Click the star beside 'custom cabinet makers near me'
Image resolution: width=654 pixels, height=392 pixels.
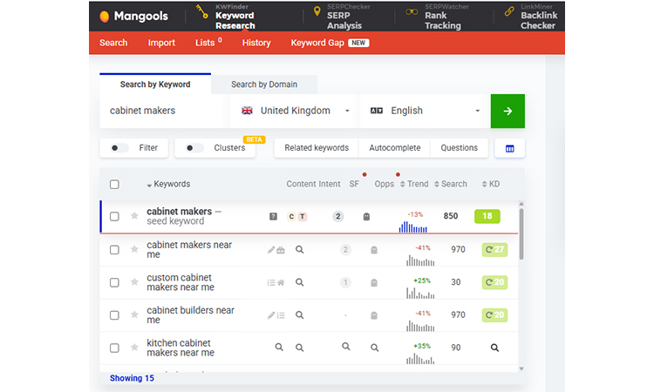click(134, 282)
